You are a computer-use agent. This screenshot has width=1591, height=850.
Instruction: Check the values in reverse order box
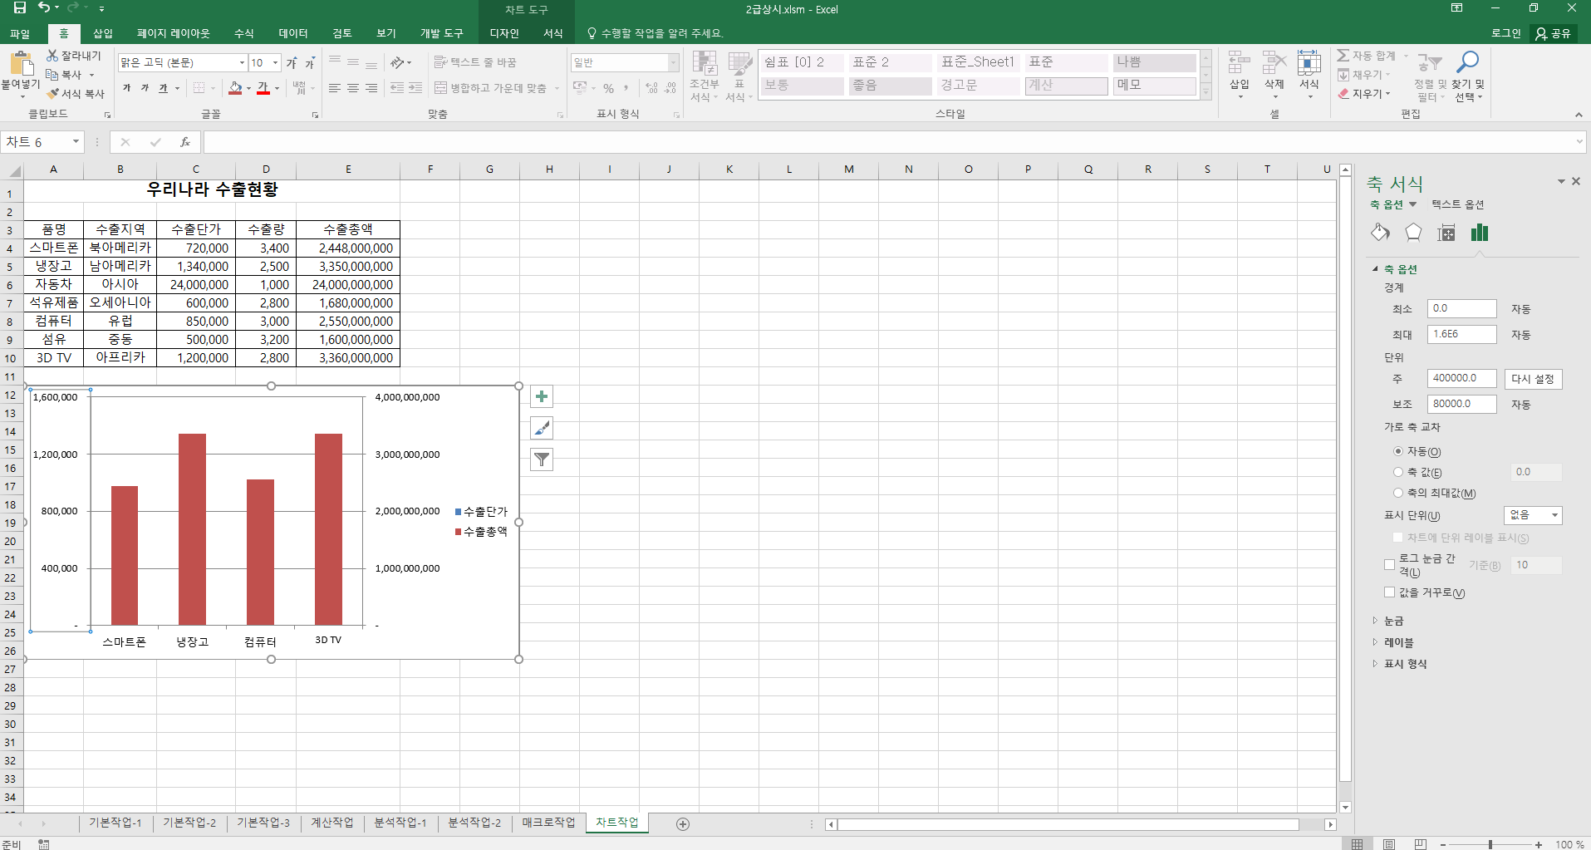(1389, 592)
